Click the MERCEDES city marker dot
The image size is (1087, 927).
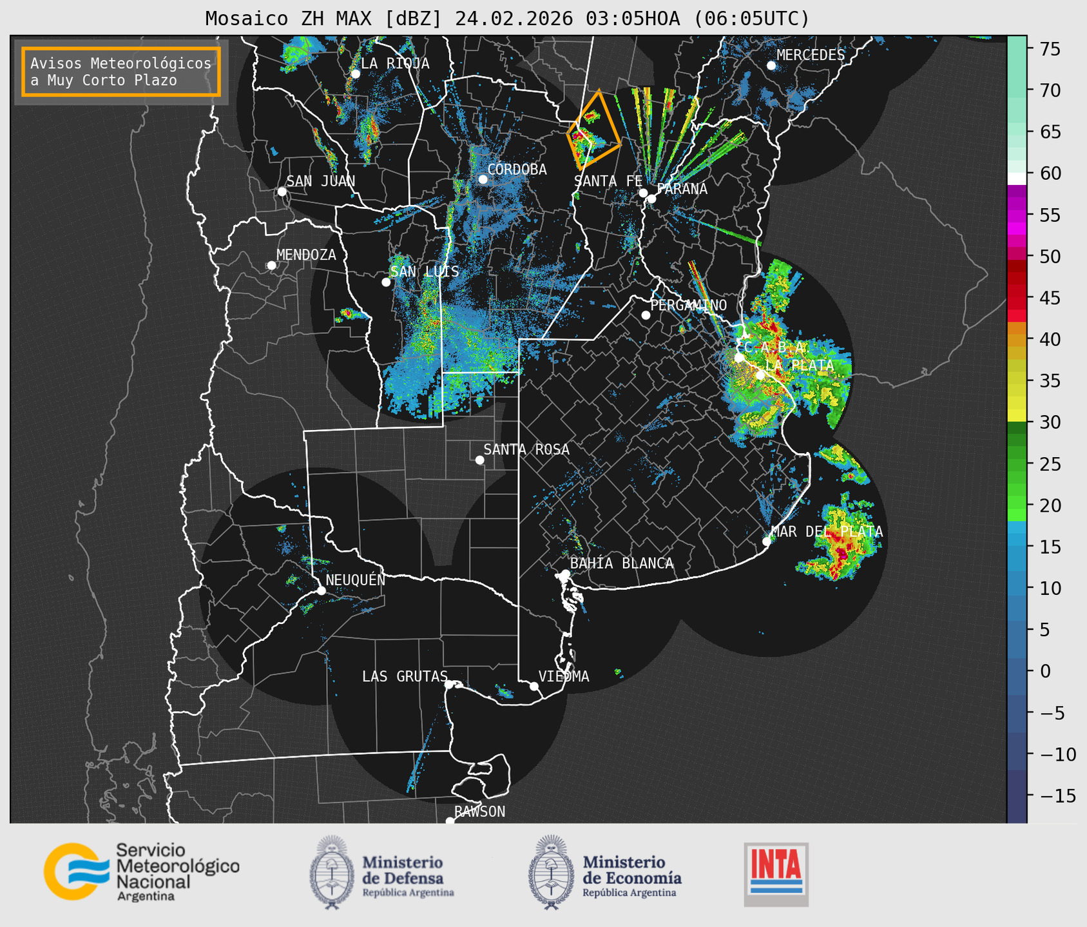pyautogui.click(x=771, y=66)
